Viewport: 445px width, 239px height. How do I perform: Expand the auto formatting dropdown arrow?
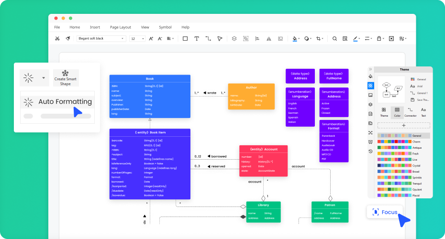pyautogui.click(x=44, y=77)
